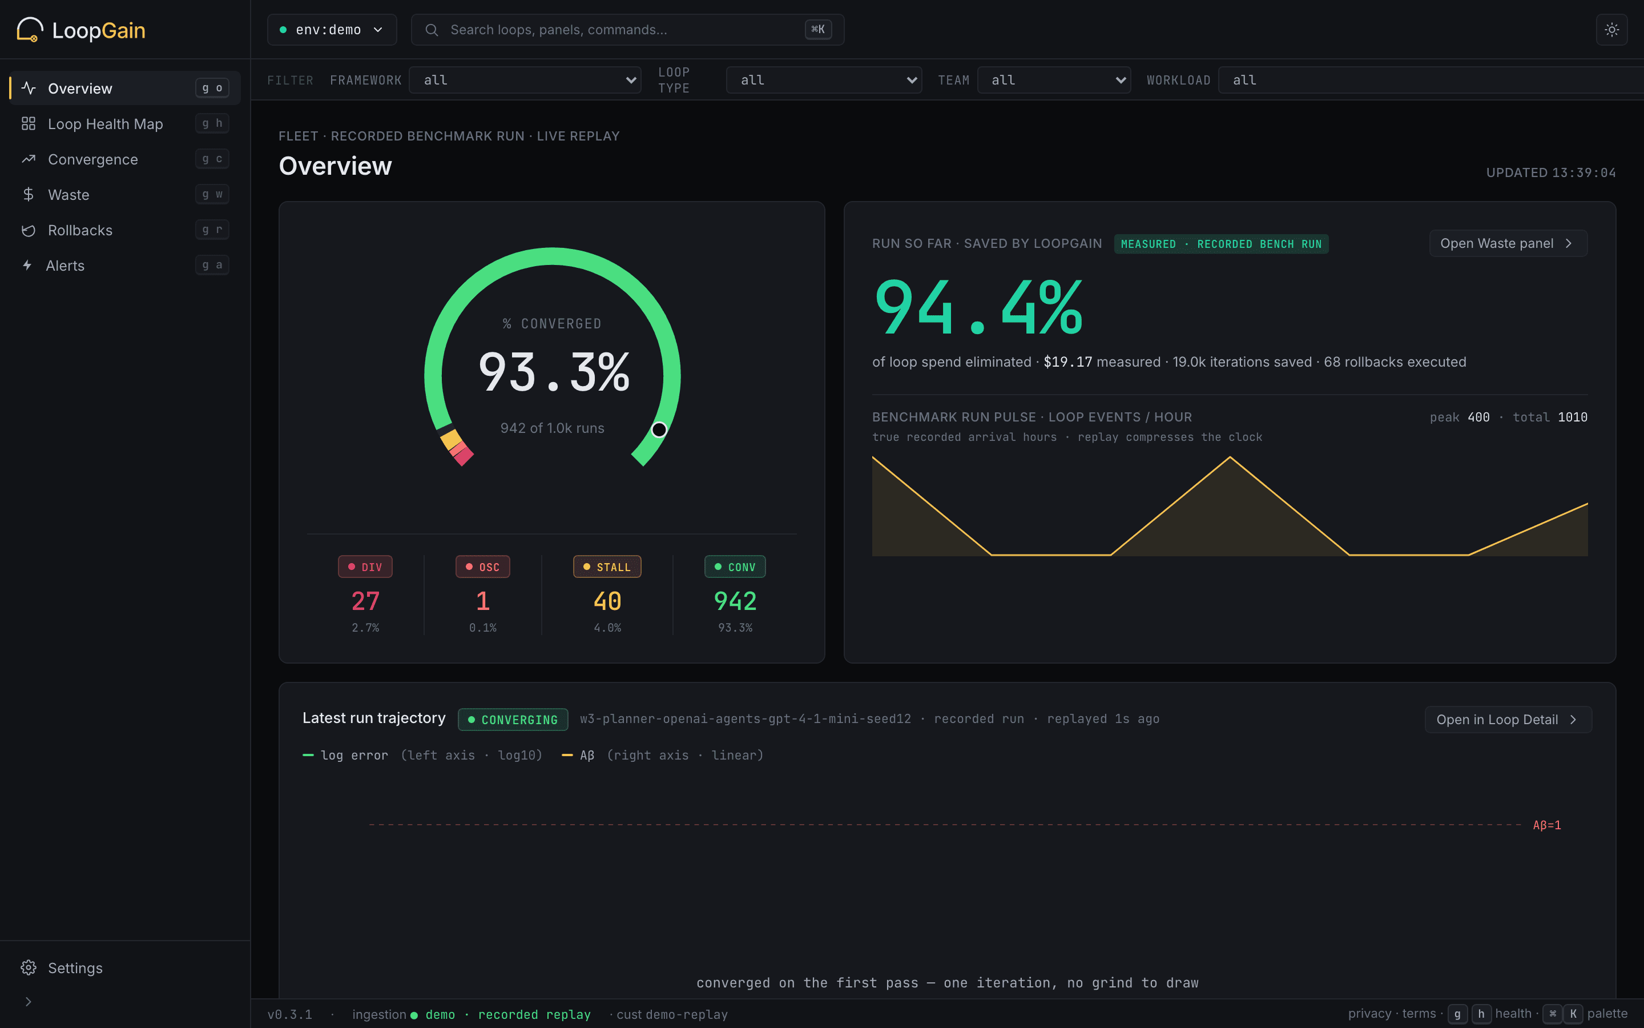Click the h key badge in footer

point(1481,1014)
